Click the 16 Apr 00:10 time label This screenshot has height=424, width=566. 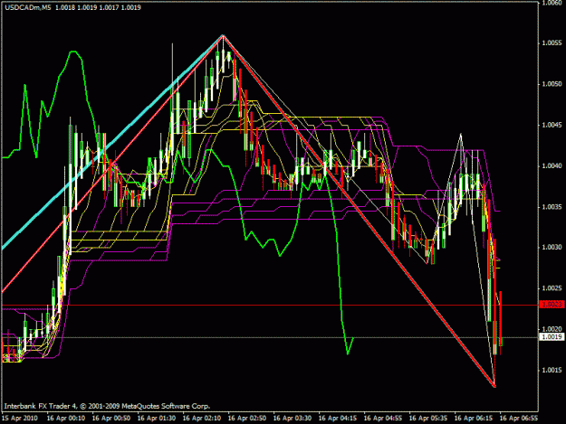[x=66, y=418]
